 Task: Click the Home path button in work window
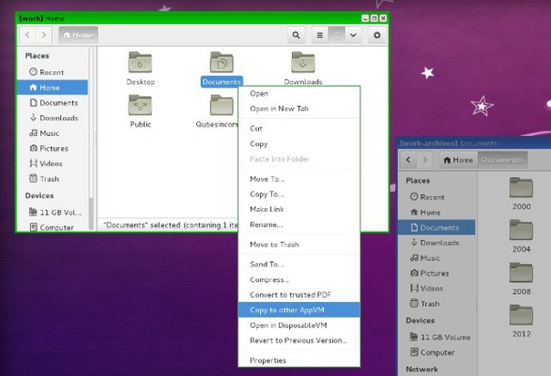click(x=78, y=35)
